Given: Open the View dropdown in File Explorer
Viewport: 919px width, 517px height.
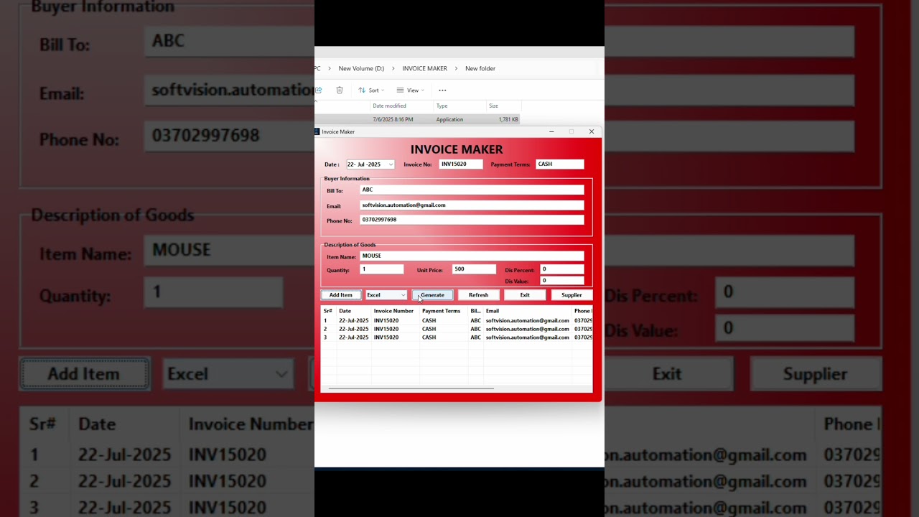Looking at the screenshot, I should point(411,90).
